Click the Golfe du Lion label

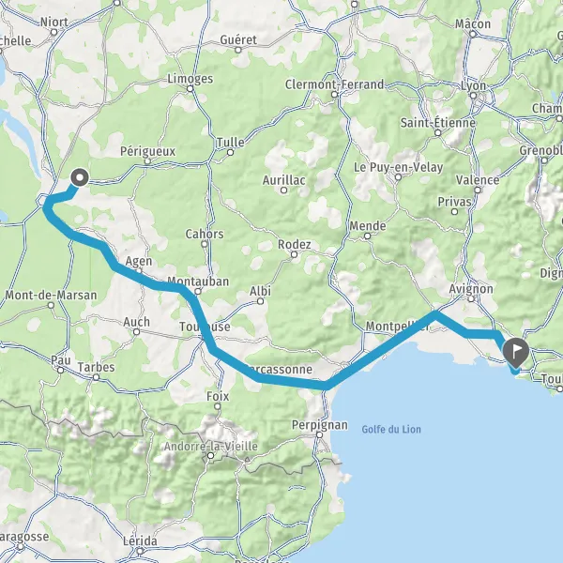(391, 429)
